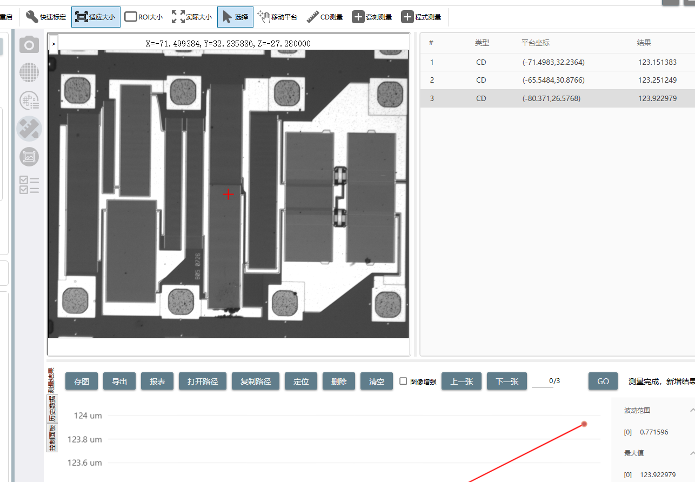
Task: Go to next image with 下一张
Action: pos(507,381)
